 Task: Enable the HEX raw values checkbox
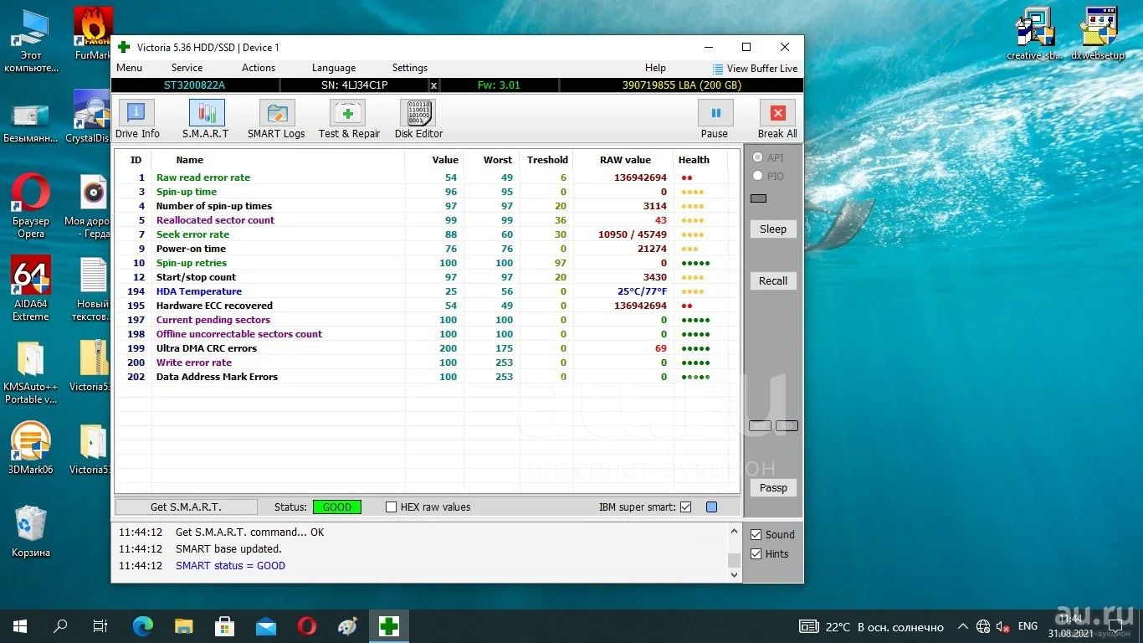coord(391,507)
